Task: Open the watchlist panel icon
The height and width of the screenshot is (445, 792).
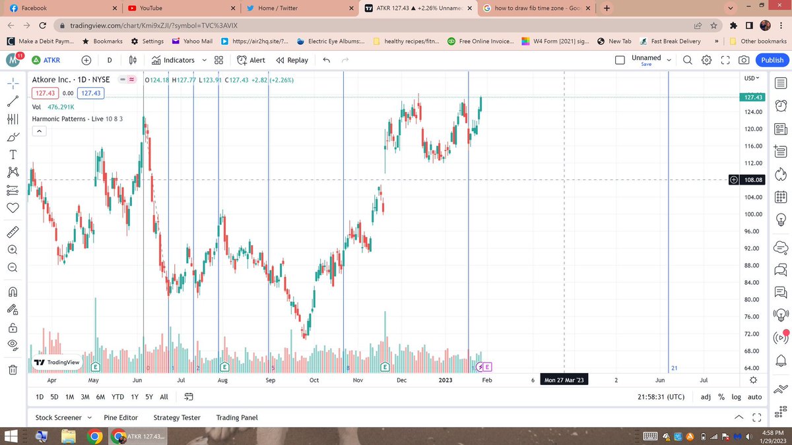Action: (780, 84)
